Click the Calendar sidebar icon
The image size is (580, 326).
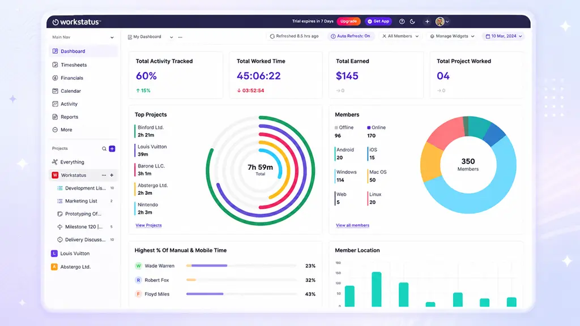click(x=55, y=91)
